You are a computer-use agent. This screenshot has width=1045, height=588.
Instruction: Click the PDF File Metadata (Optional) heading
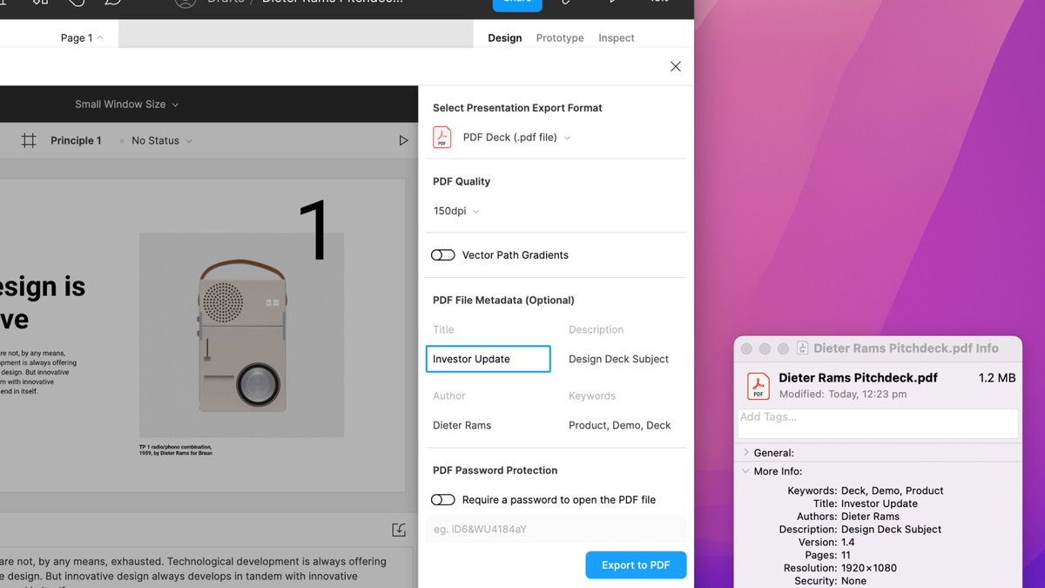(503, 301)
